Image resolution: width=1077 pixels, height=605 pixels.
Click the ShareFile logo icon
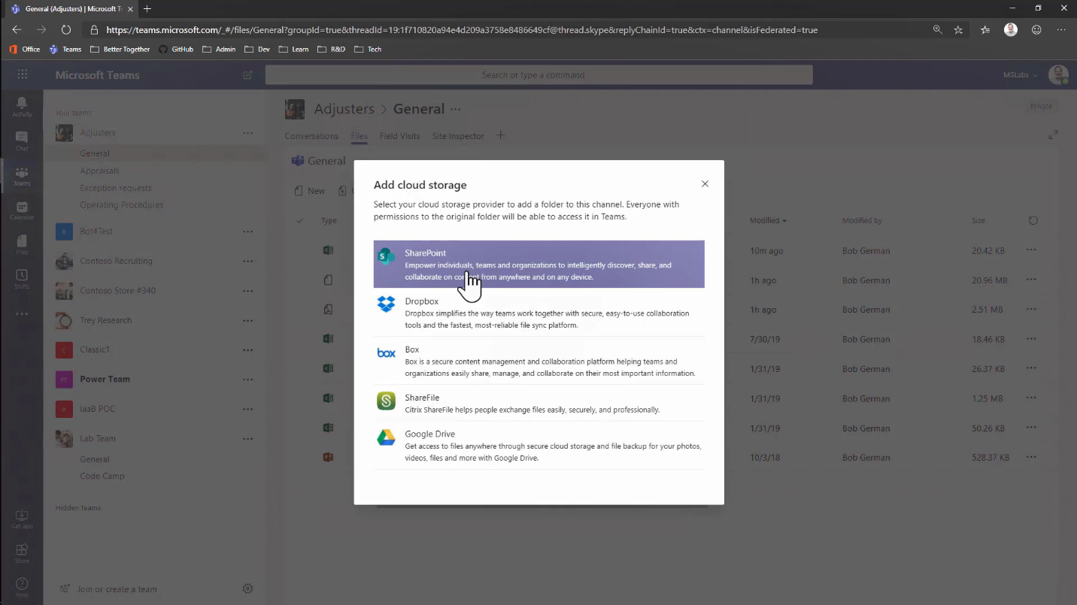(386, 401)
